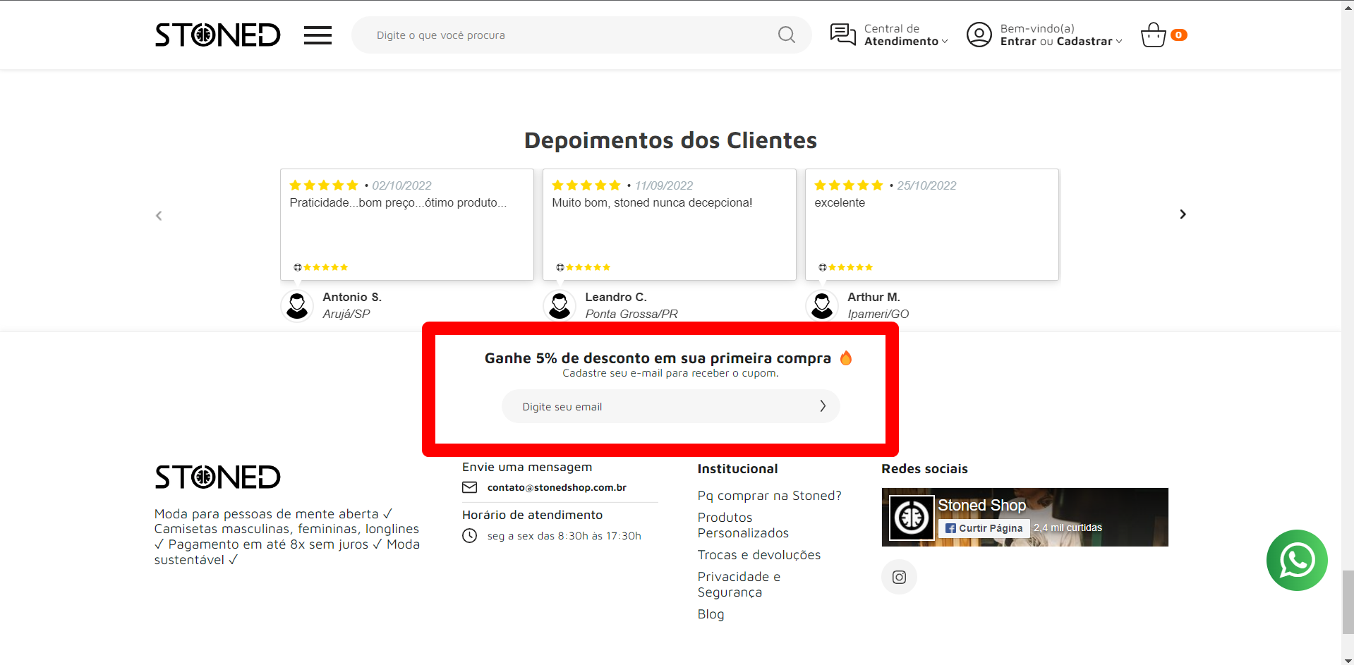Click review date '25/10/2022'

926,185
